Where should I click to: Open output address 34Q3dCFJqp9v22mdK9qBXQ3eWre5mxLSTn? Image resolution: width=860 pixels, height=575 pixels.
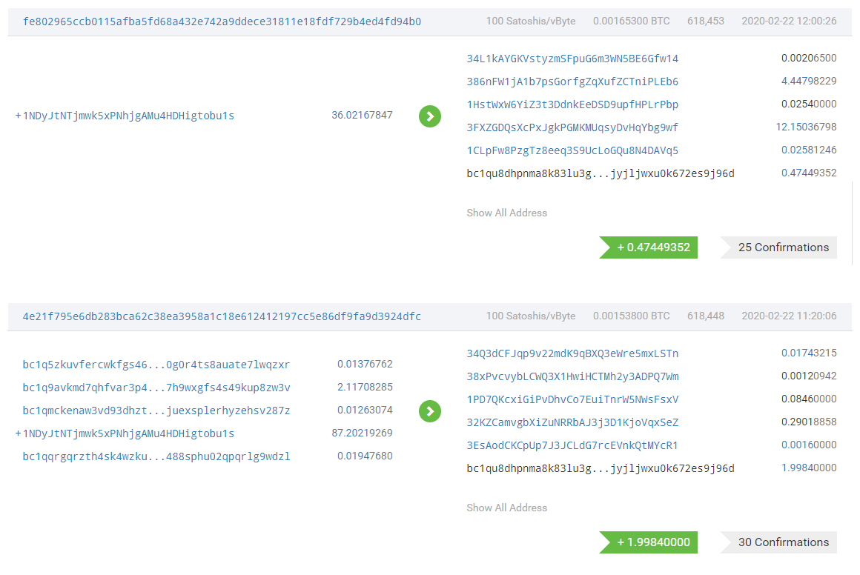point(572,353)
